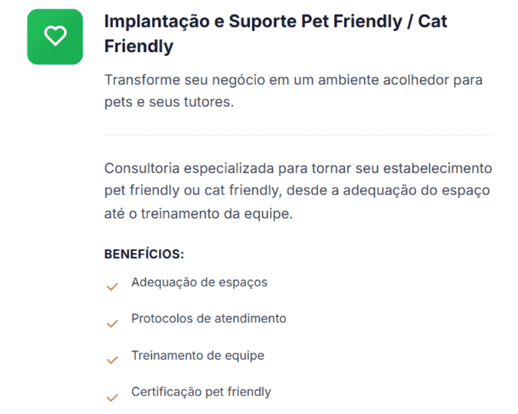Click the horizontal divider under the subtitle
The width and height of the screenshot is (518, 414).
pyautogui.click(x=298, y=134)
